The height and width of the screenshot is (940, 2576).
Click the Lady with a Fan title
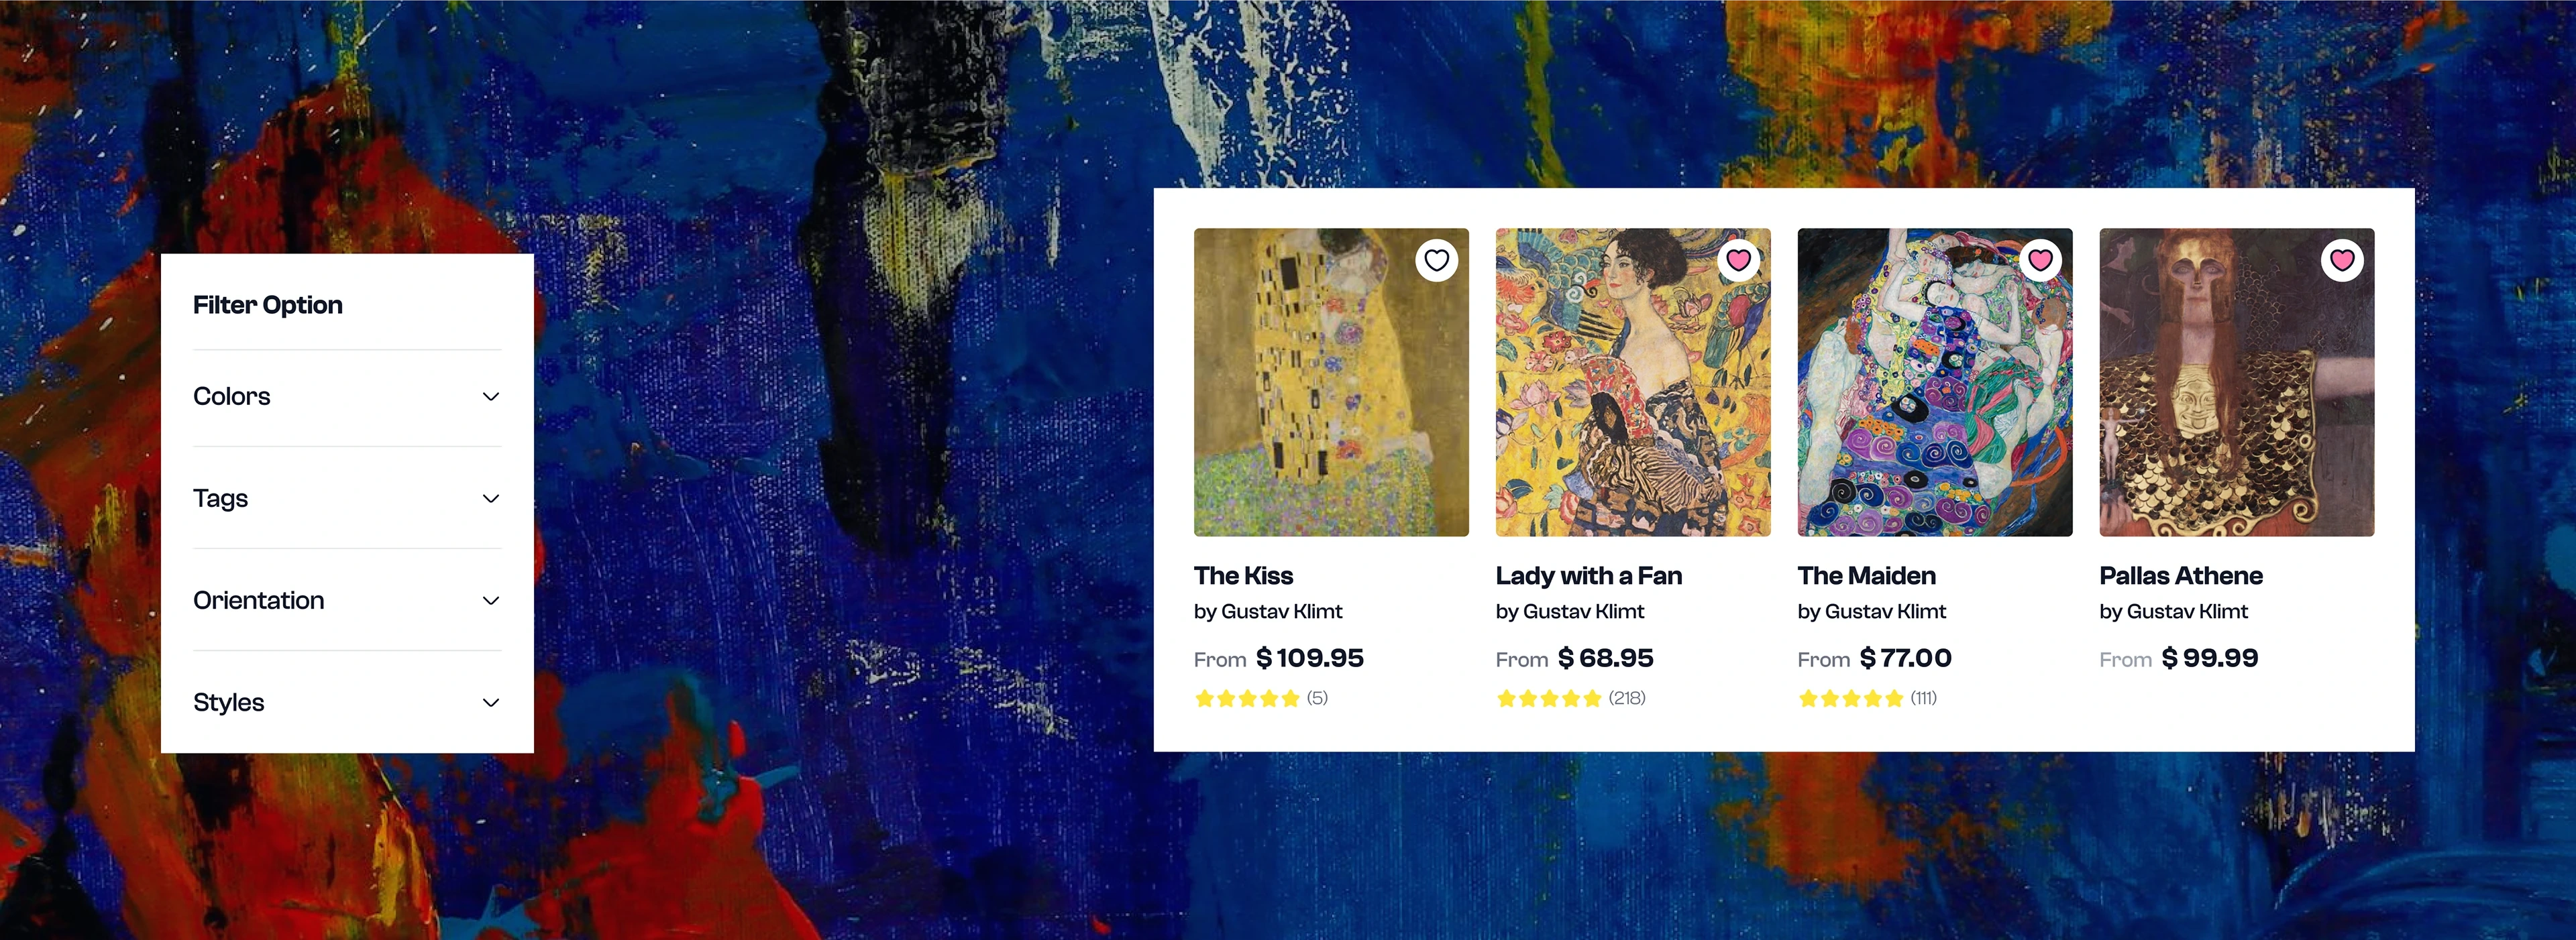(1589, 575)
